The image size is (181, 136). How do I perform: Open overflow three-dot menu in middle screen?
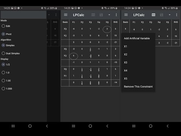pos(116,15)
